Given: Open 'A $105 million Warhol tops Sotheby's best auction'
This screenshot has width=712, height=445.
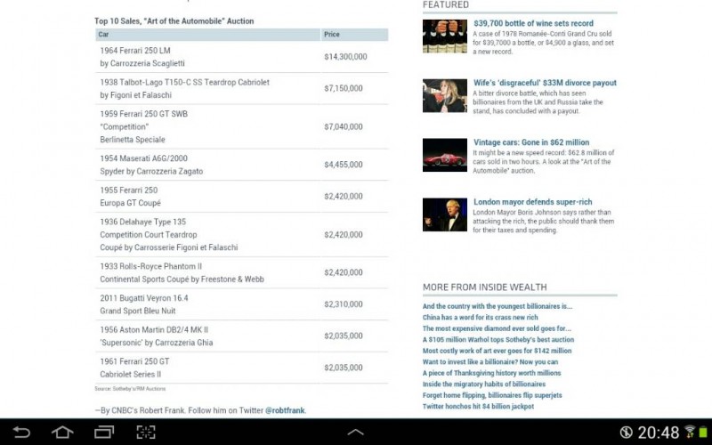Looking at the screenshot, I should (x=498, y=339).
